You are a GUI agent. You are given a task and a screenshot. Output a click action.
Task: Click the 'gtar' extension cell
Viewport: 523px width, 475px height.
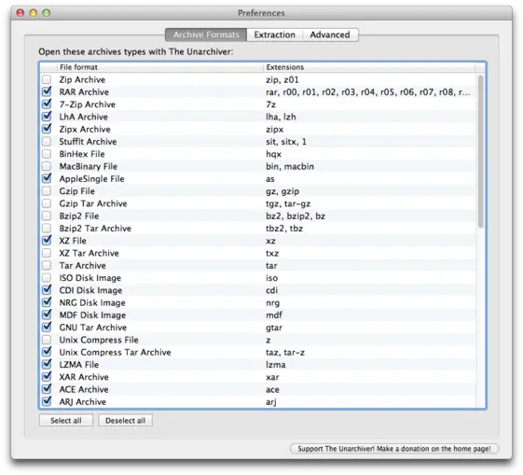[x=274, y=328]
